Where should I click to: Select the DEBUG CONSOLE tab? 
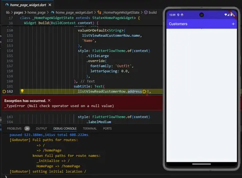coord(65,129)
